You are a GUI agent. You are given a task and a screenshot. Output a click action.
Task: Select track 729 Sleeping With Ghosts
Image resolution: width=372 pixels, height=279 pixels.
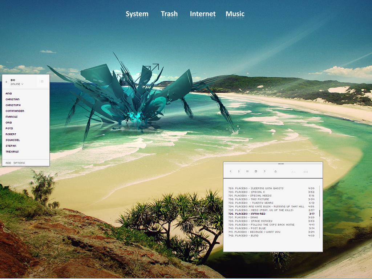[x=271, y=189]
